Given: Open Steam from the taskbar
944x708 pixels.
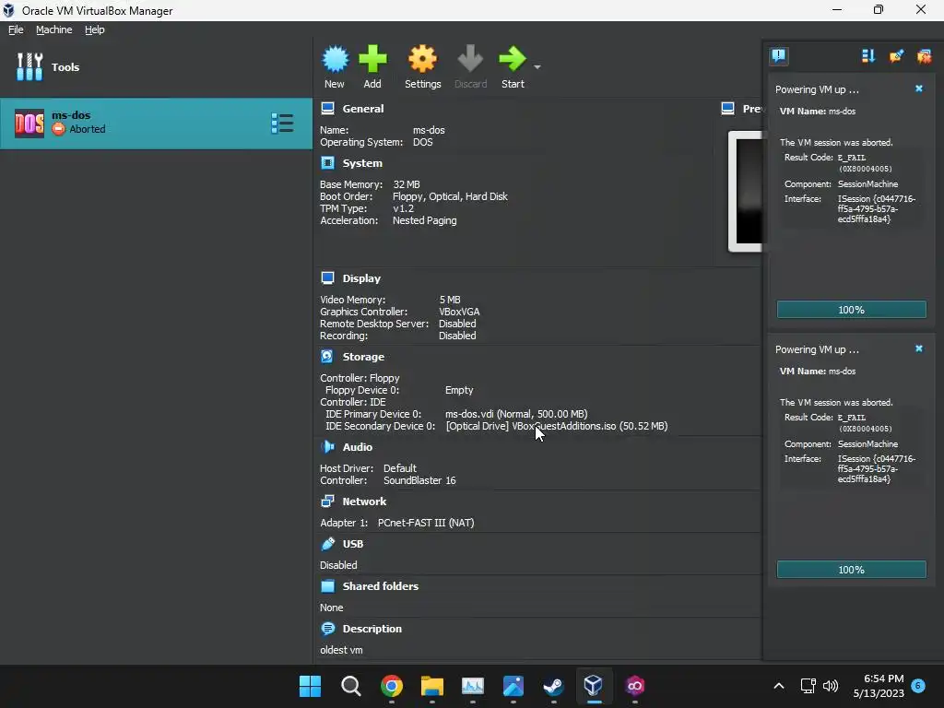Looking at the screenshot, I should click(553, 686).
